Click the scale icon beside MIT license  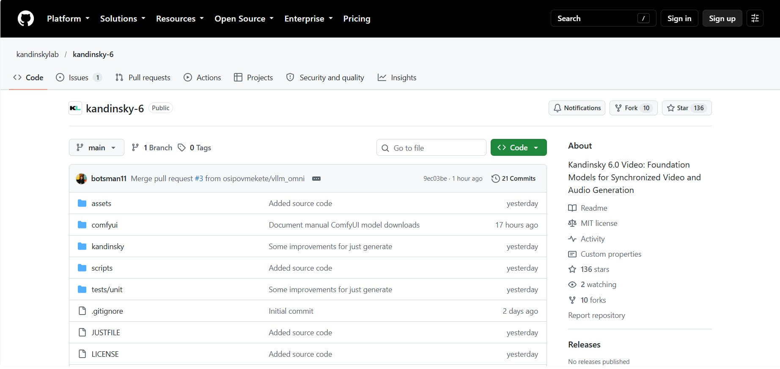pyautogui.click(x=572, y=223)
